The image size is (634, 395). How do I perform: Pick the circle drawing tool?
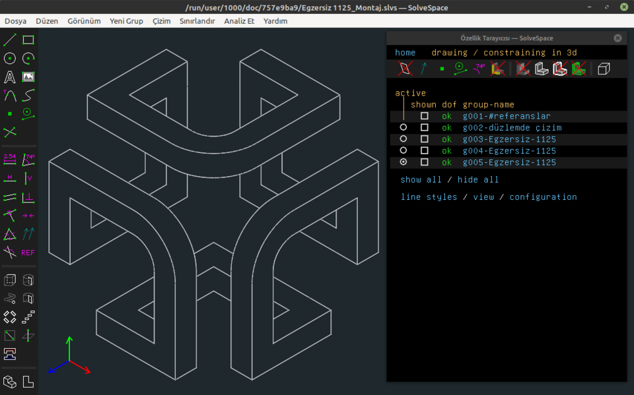[10, 58]
